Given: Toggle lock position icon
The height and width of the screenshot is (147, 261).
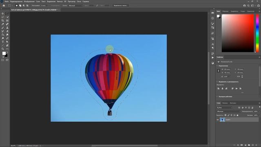Looking at the screenshot, I should point(231,115).
